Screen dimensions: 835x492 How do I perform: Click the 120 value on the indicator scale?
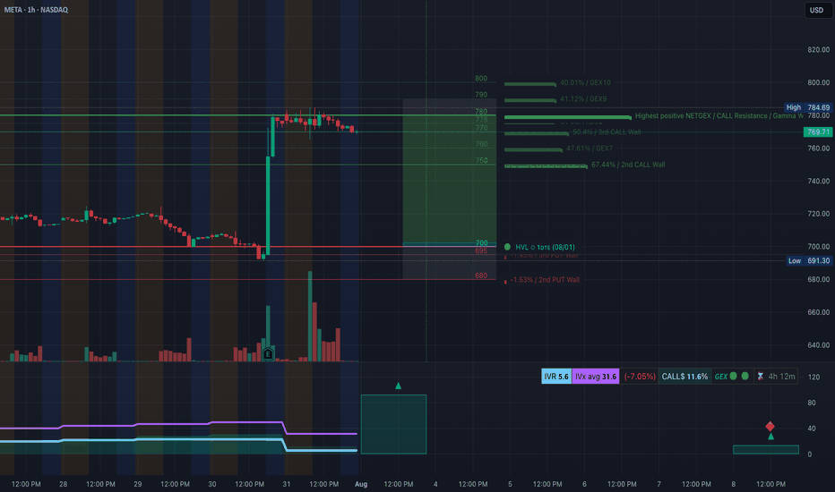813,377
